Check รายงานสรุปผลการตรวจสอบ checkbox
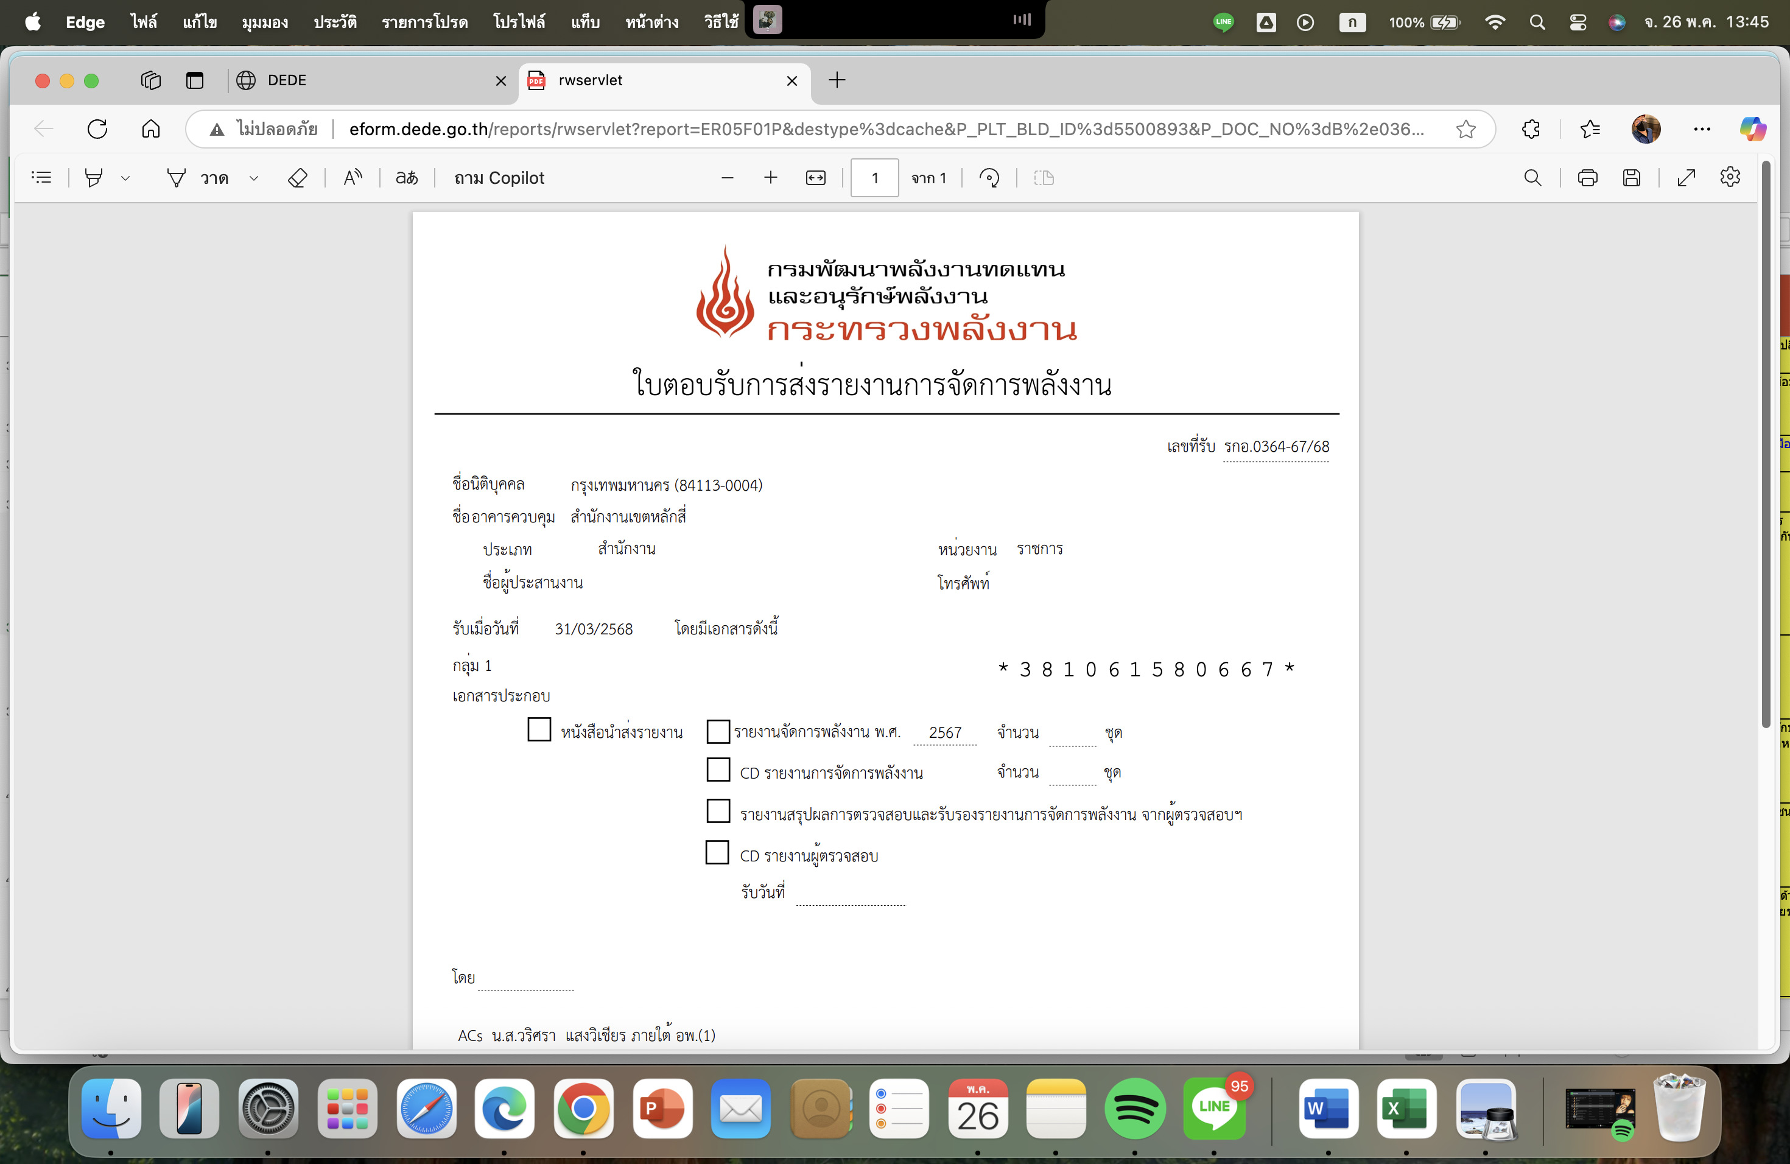This screenshot has width=1790, height=1164. [718, 812]
